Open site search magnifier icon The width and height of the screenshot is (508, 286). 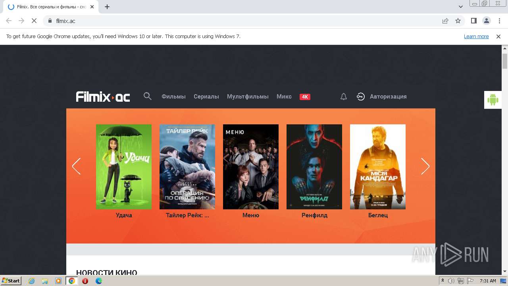147,96
